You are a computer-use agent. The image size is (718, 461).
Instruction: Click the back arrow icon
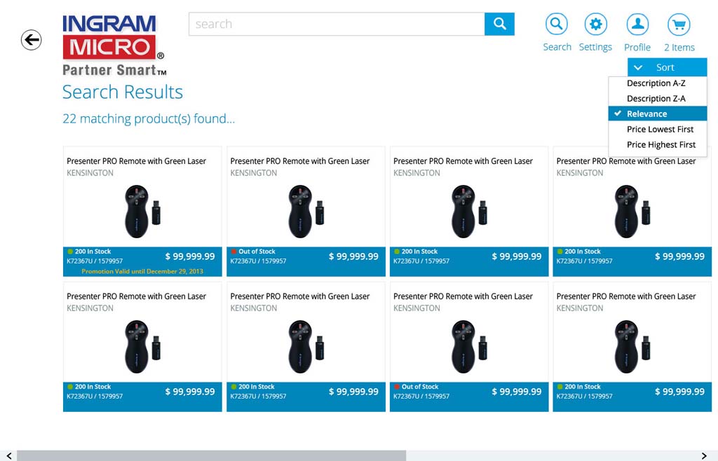[x=32, y=40]
